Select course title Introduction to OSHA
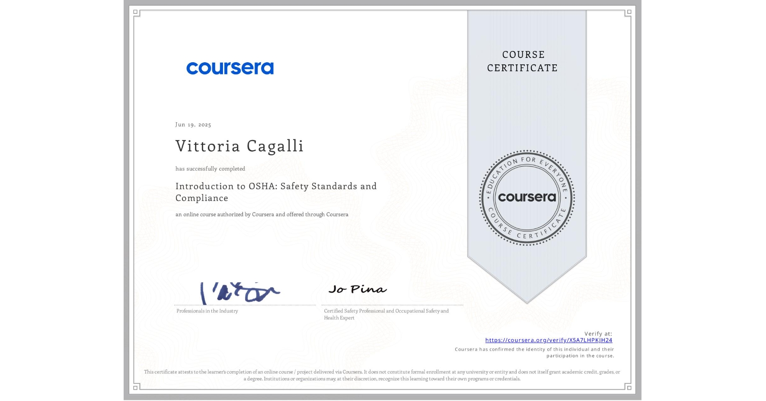766x401 pixels. (276, 192)
